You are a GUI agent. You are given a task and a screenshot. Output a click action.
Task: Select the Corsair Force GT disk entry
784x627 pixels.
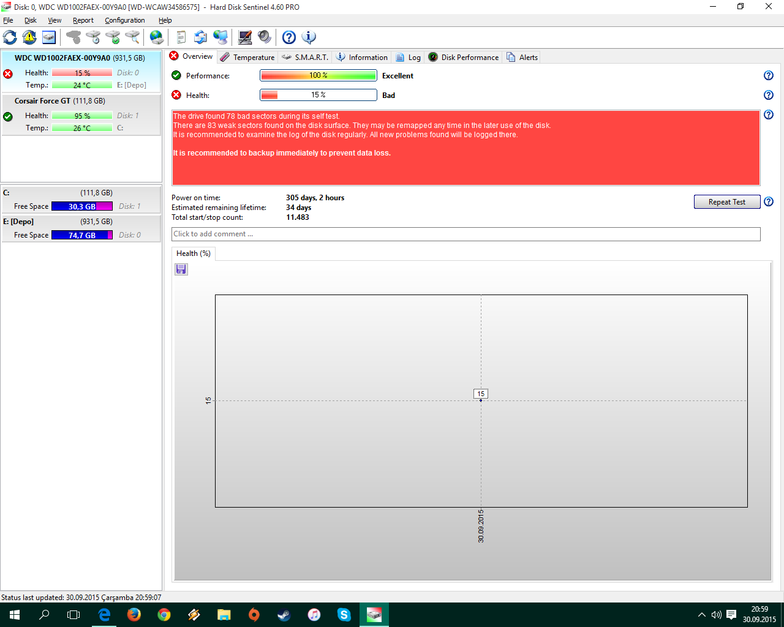81,115
